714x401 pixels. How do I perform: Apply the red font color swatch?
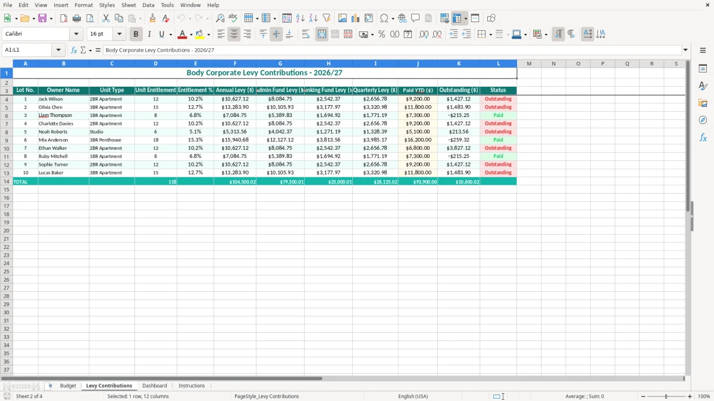point(183,34)
